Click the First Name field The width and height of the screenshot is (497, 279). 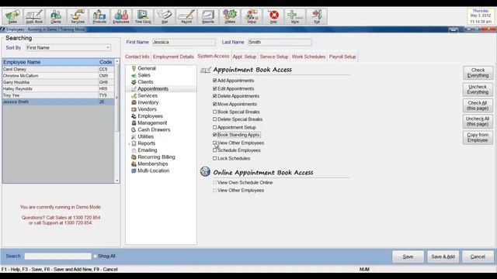[183, 42]
